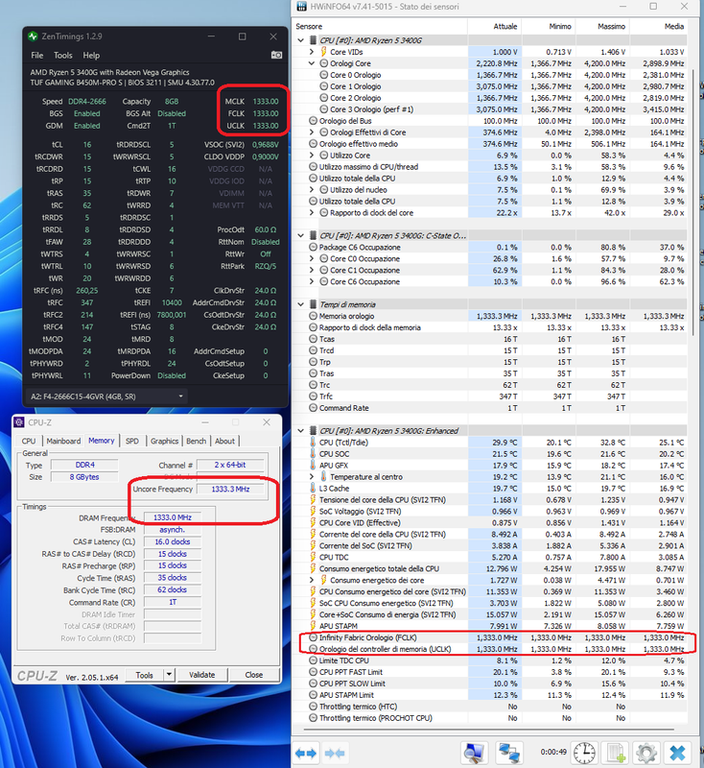Click the icon beside Throttling termico (HTC)
Screen dimensions: 704x768
[x=313, y=707]
